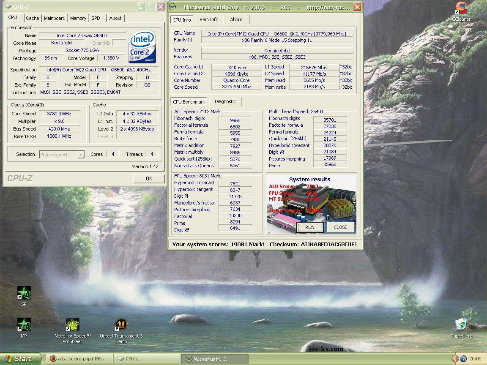Open the Cache tab in CPU-Z

(32, 18)
